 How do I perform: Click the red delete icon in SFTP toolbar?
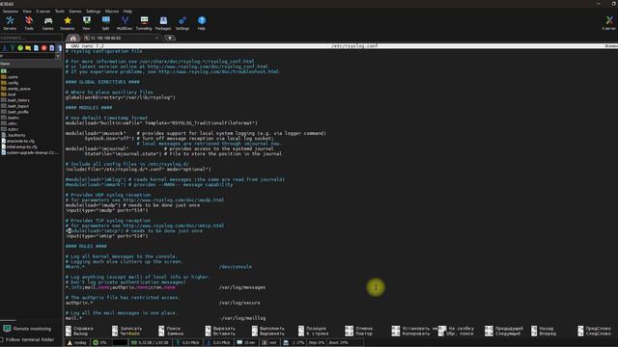click(43, 48)
